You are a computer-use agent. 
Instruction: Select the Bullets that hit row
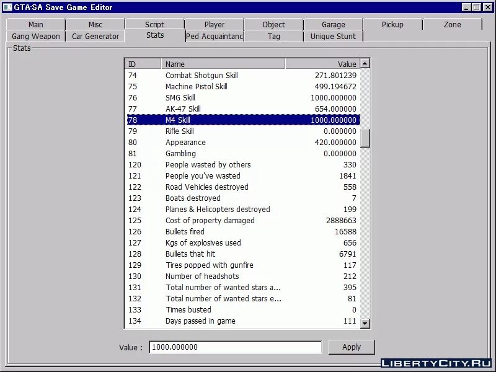point(243,254)
